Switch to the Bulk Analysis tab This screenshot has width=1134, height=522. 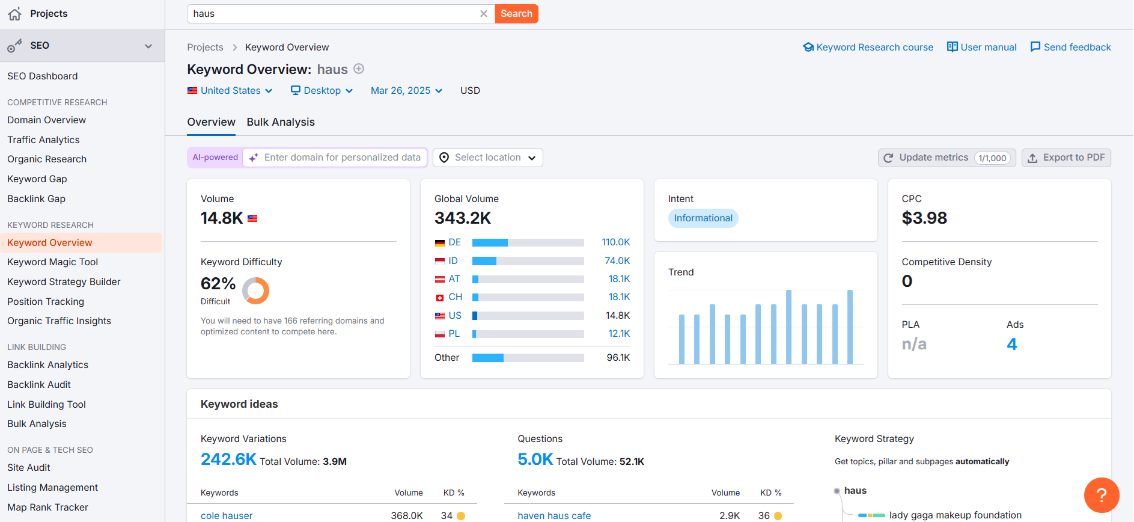(281, 122)
